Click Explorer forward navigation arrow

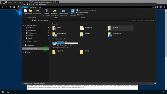pyautogui.click(x=28, y=20)
